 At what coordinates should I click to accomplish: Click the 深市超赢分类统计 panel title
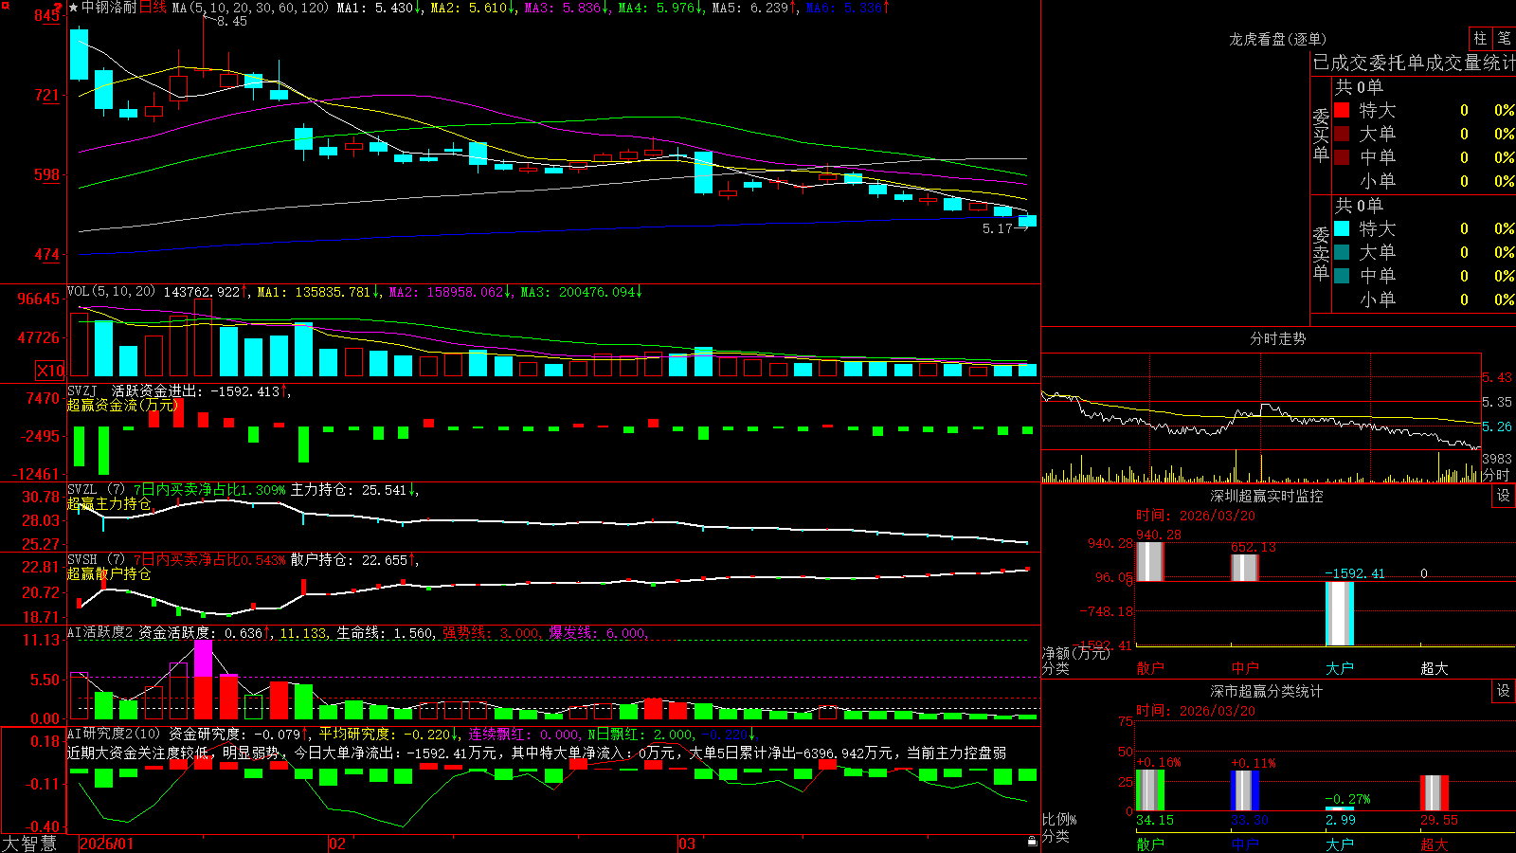pyautogui.click(x=1266, y=691)
